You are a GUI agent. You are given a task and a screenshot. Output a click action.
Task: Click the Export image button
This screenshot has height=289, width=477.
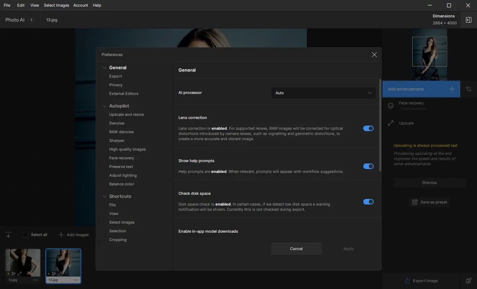[x=421, y=281]
